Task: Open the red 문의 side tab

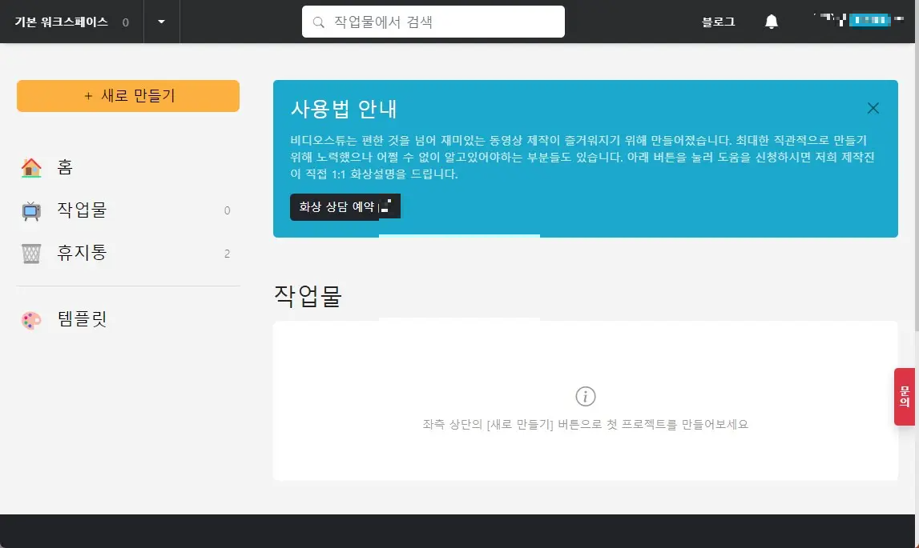Action: click(x=905, y=396)
